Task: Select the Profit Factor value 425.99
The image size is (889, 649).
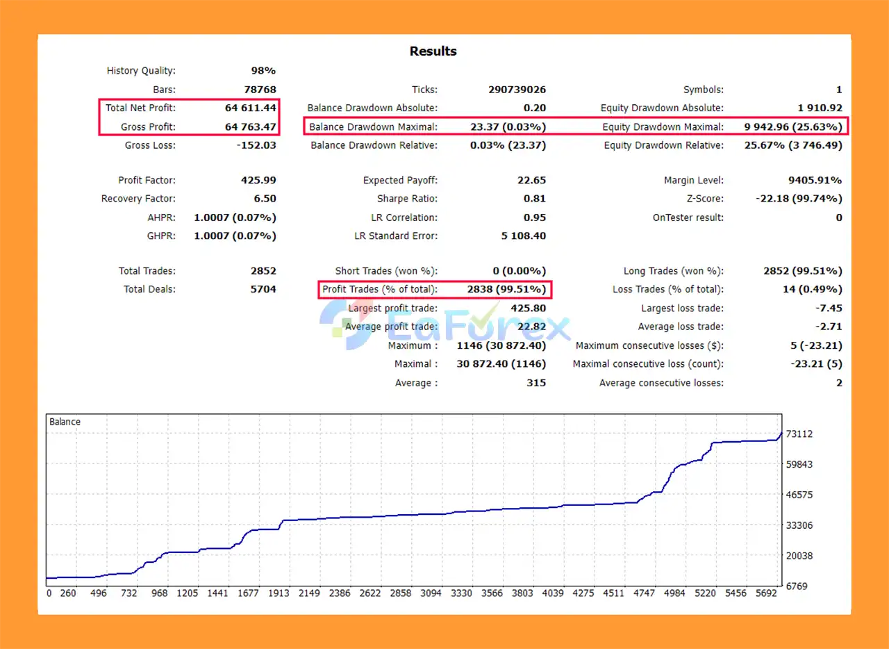Action: (x=258, y=181)
